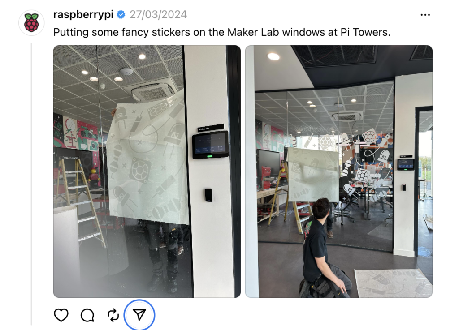Share the post via paper plane icon

(x=139, y=315)
